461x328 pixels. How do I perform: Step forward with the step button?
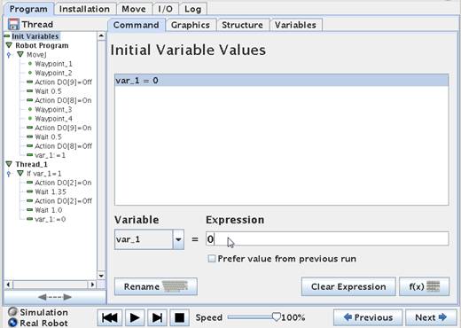[x=157, y=317]
